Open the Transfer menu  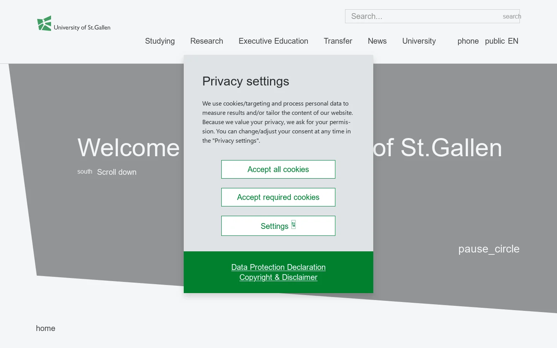tap(338, 41)
